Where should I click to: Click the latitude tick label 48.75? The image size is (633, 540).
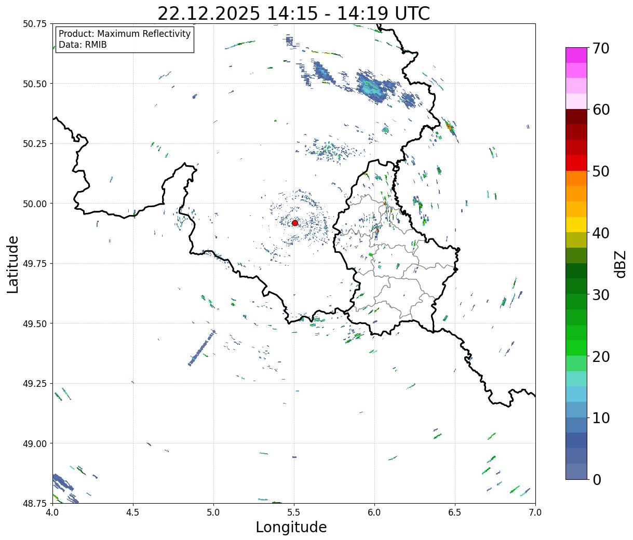[x=35, y=503]
